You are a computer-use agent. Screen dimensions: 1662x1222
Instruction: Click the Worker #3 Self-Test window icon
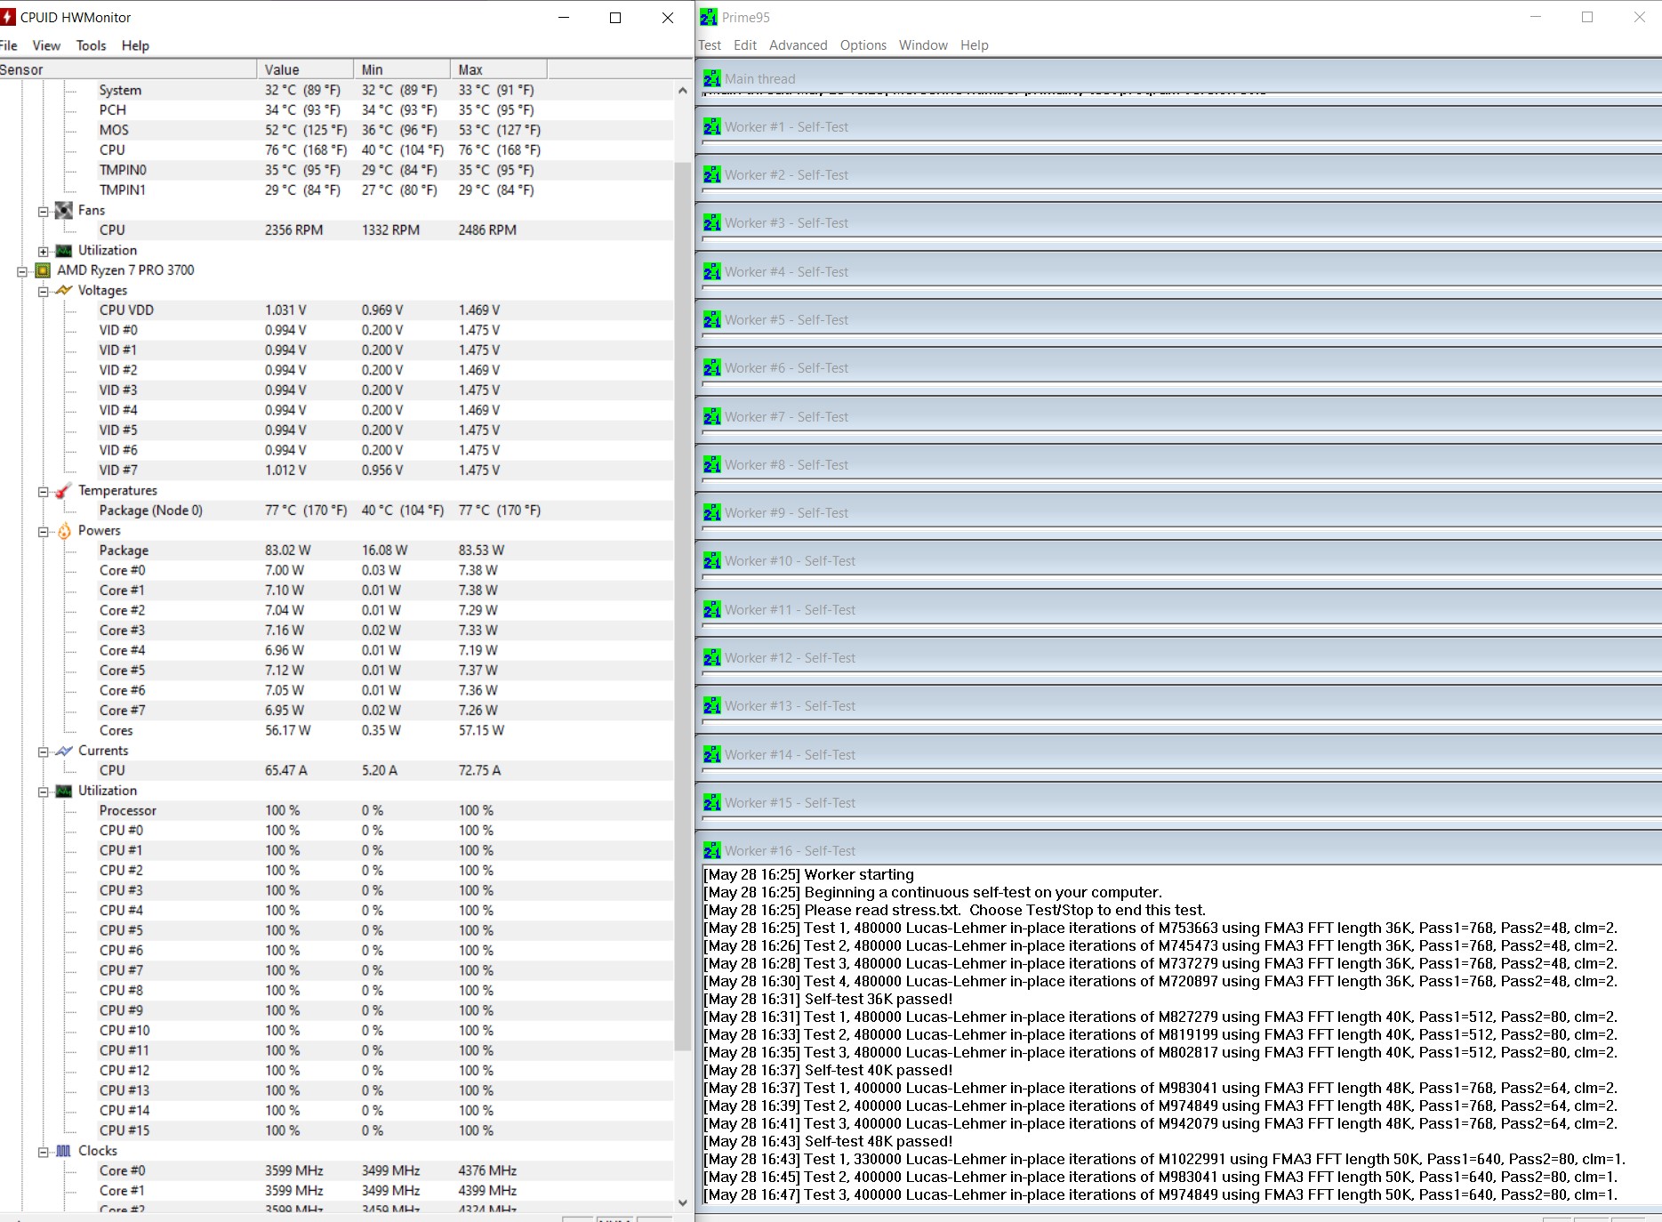coord(712,222)
